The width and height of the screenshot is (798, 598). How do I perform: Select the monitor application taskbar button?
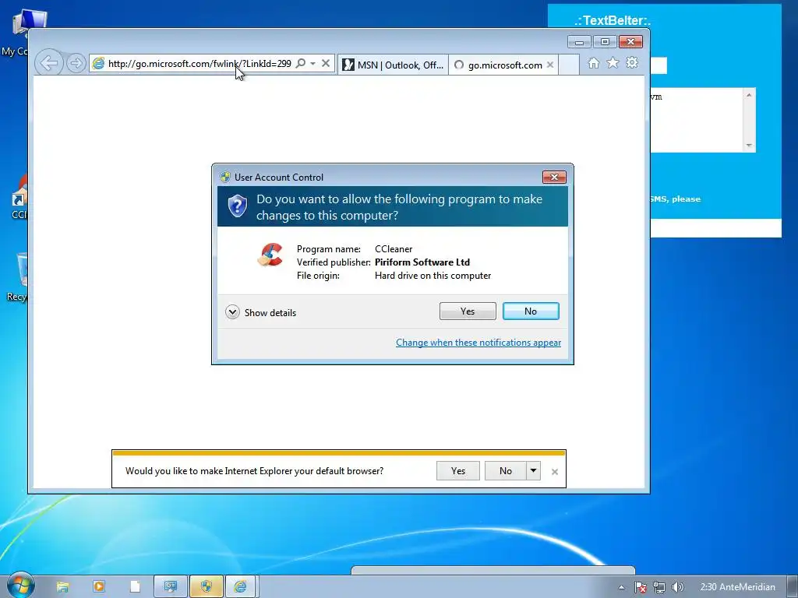click(171, 587)
